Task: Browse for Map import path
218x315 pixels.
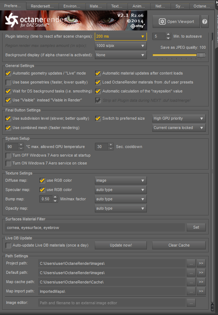Action: click(x=191, y=291)
